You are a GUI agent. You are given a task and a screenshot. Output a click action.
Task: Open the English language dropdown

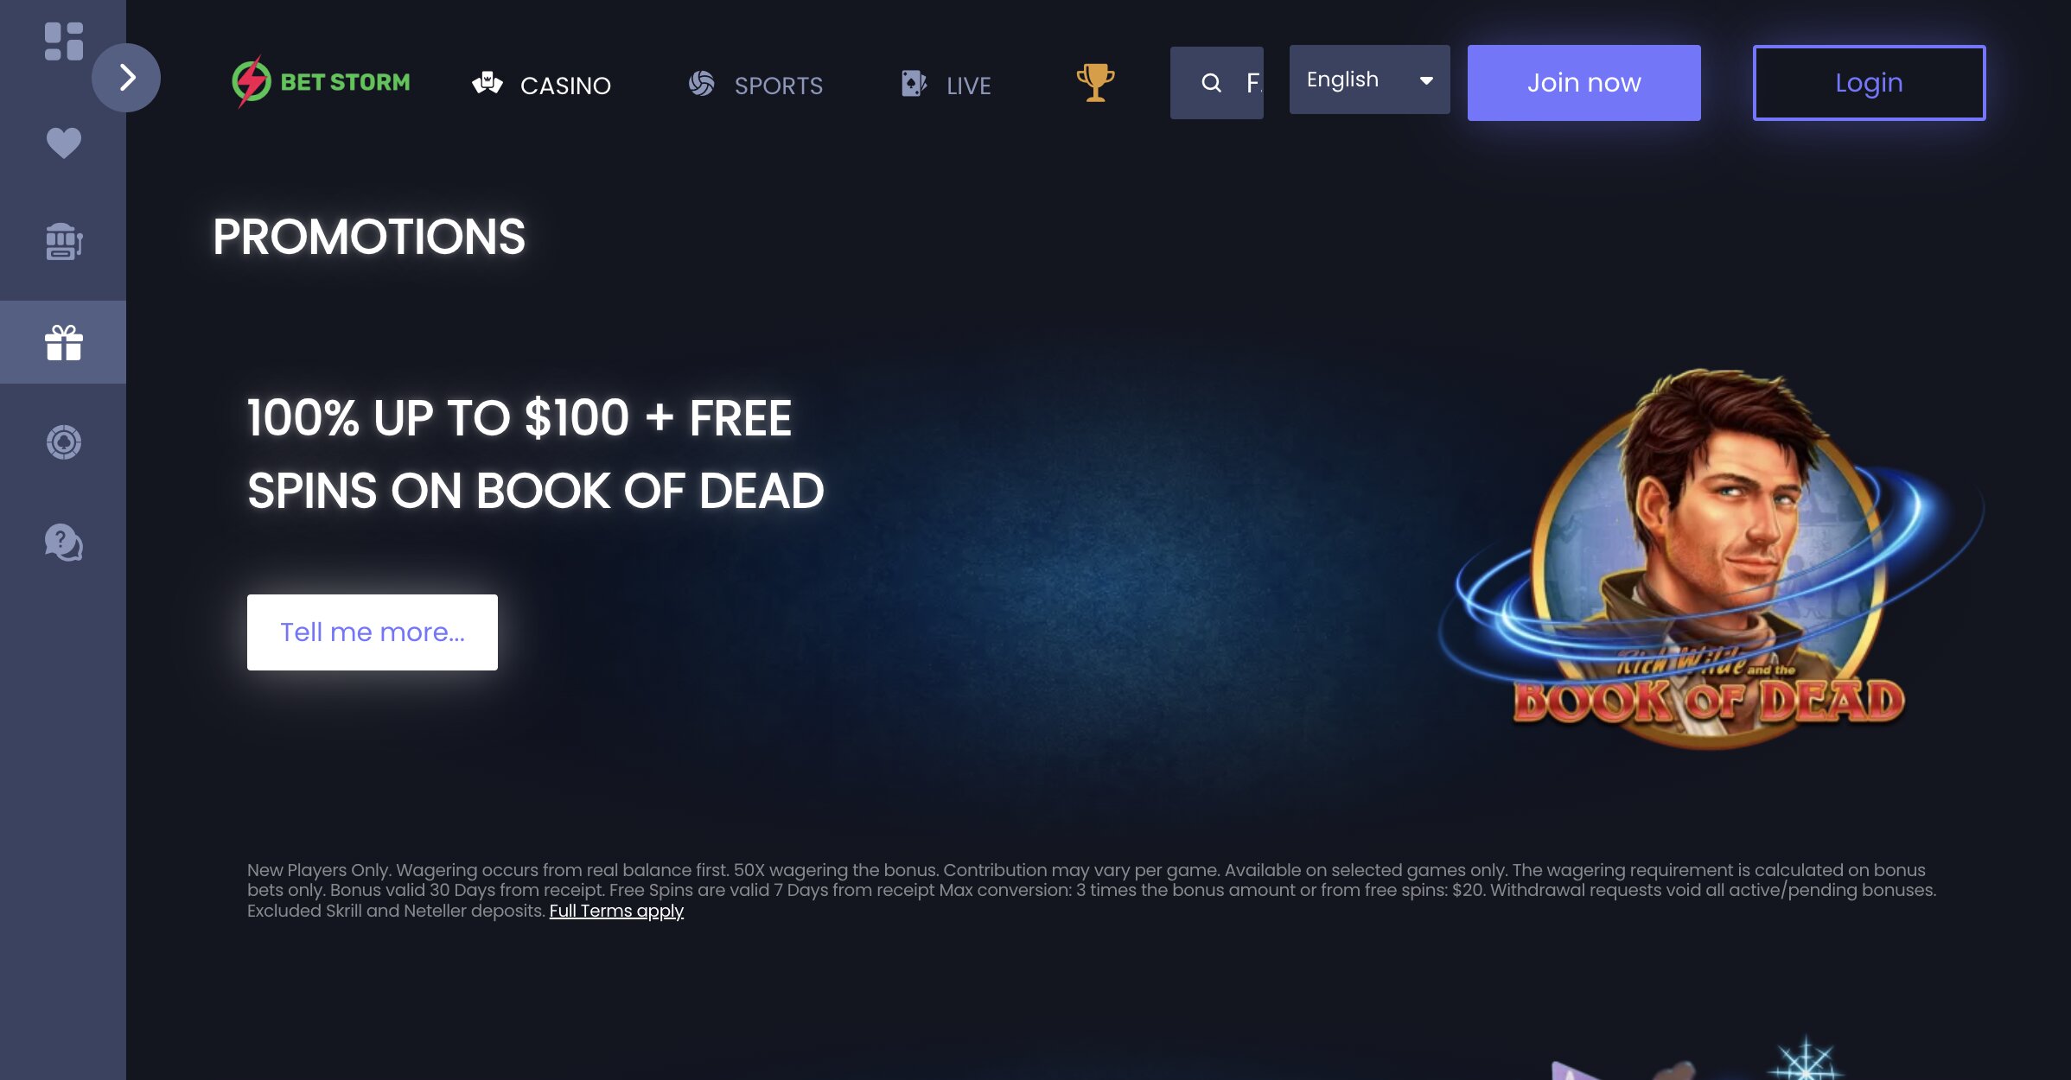coord(1369,79)
